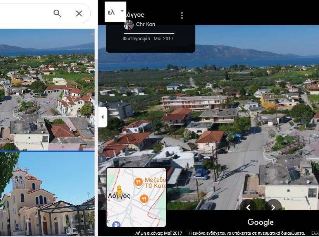Click the copyright notice text in footer
Image resolution: width=319 pixels, height=237 pixels.
(x=246, y=233)
